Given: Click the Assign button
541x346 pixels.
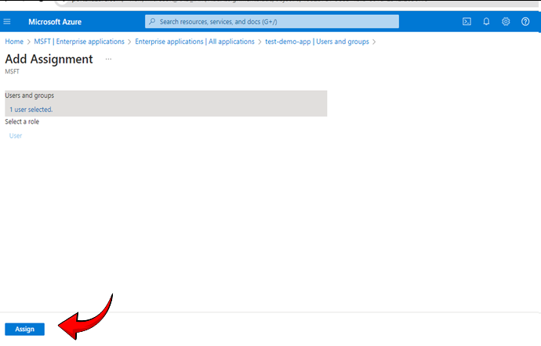Looking at the screenshot, I should (x=24, y=329).
